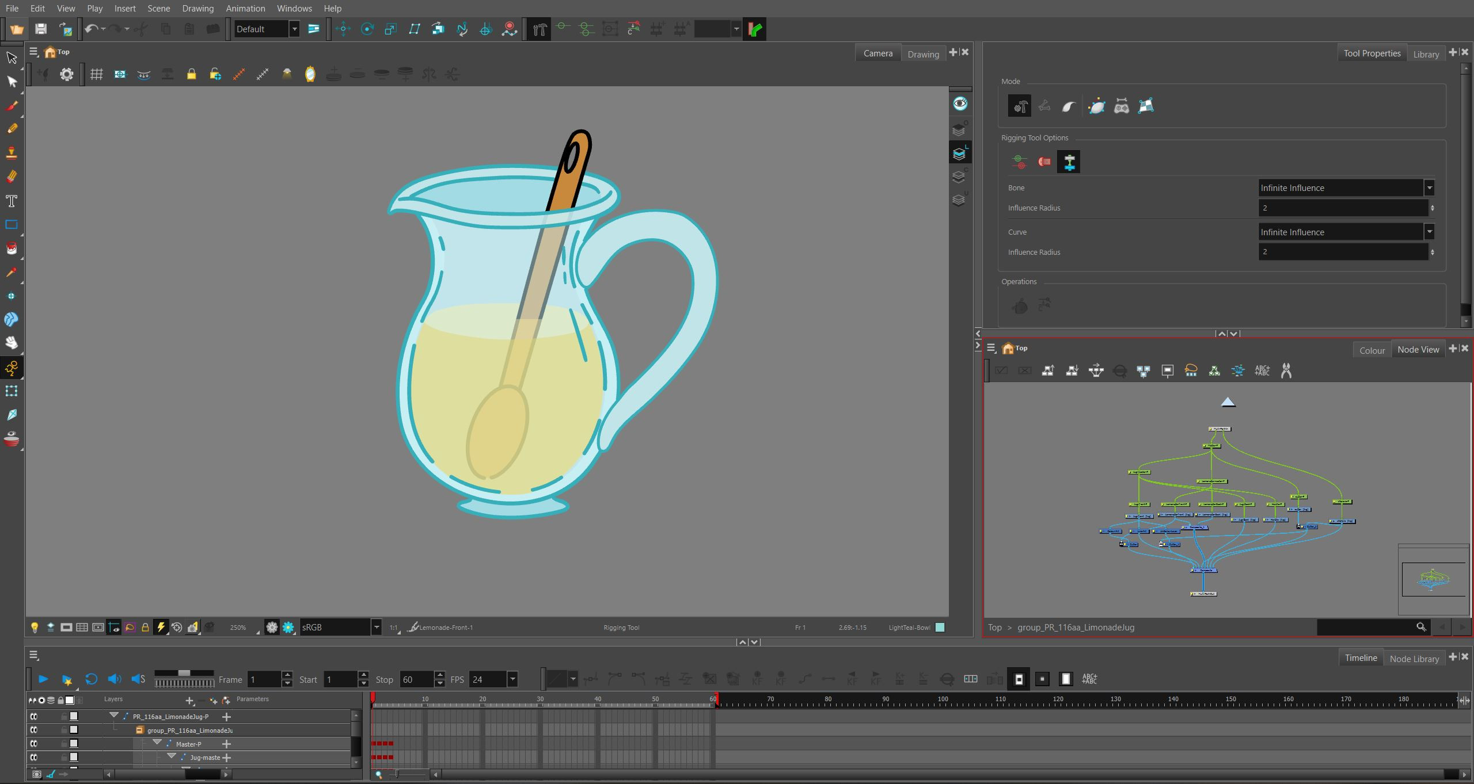Open the Animation menu
The width and height of the screenshot is (1474, 784).
point(245,8)
